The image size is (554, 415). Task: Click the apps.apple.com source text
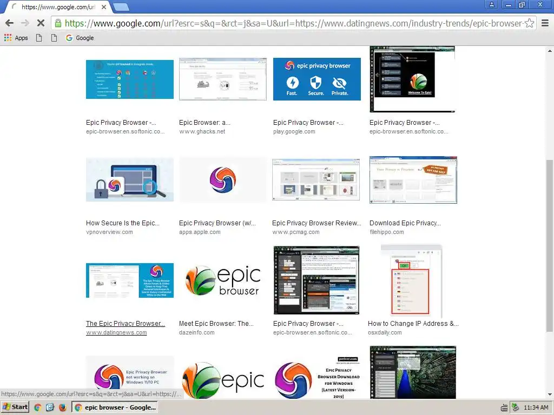pyautogui.click(x=200, y=232)
